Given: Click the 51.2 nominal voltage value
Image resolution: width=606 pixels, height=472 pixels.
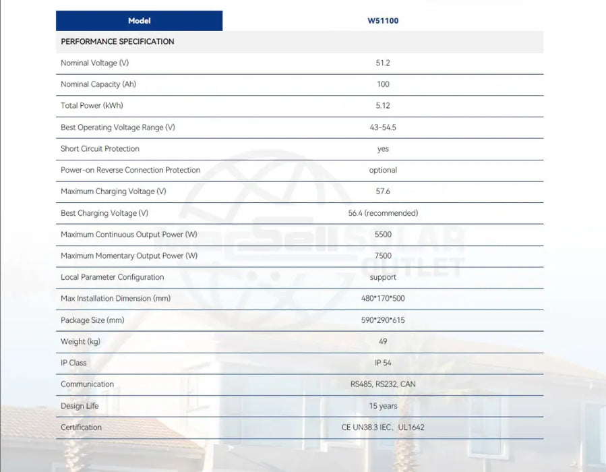Looking at the screenshot, I should [383, 63].
